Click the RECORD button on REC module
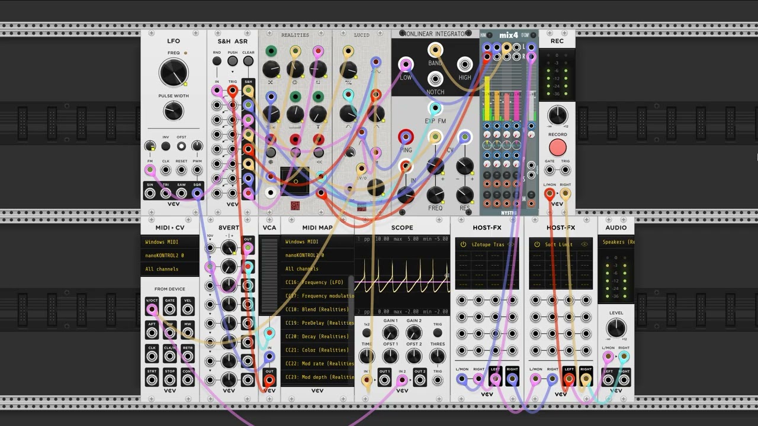This screenshot has height=426, width=758. pyautogui.click(x=557, y=147)
